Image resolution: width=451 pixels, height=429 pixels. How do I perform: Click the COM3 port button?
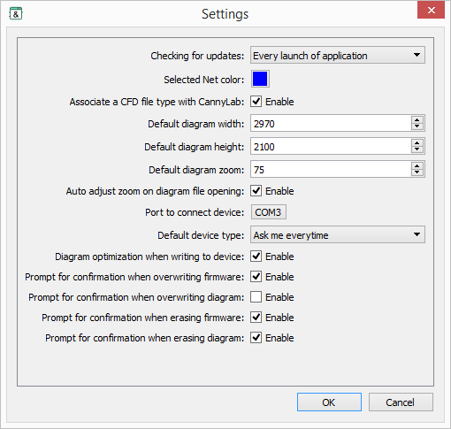tap(269, 212)
